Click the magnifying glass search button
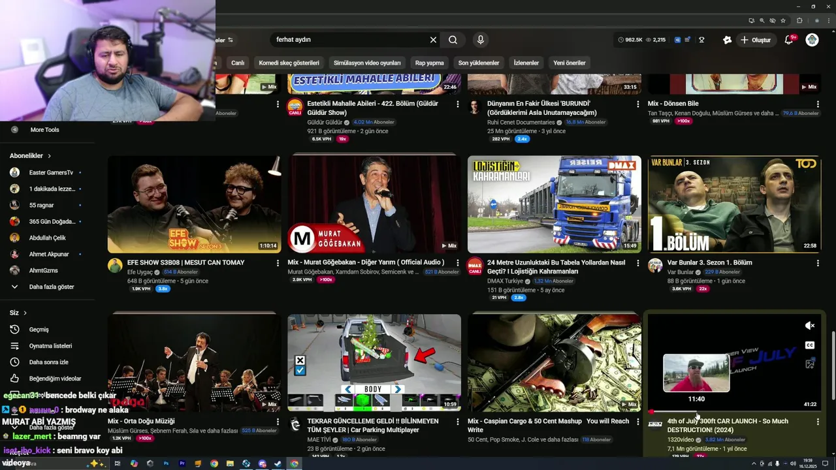836x470 pixels. click(x=453, y=40)
